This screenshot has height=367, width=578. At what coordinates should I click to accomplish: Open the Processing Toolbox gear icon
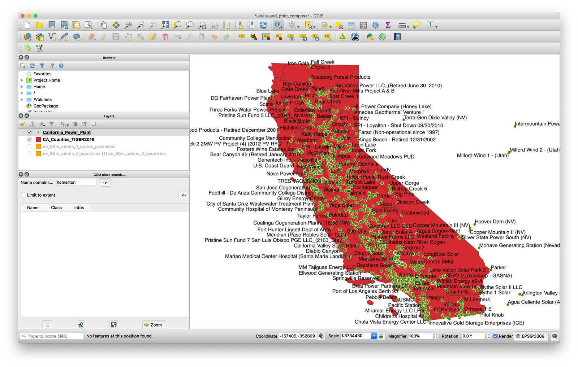click(376, 25)
